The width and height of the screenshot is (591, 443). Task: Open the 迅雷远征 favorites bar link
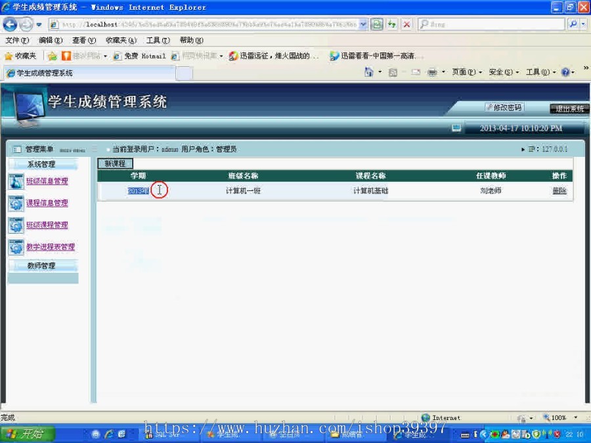coord(274,56)
